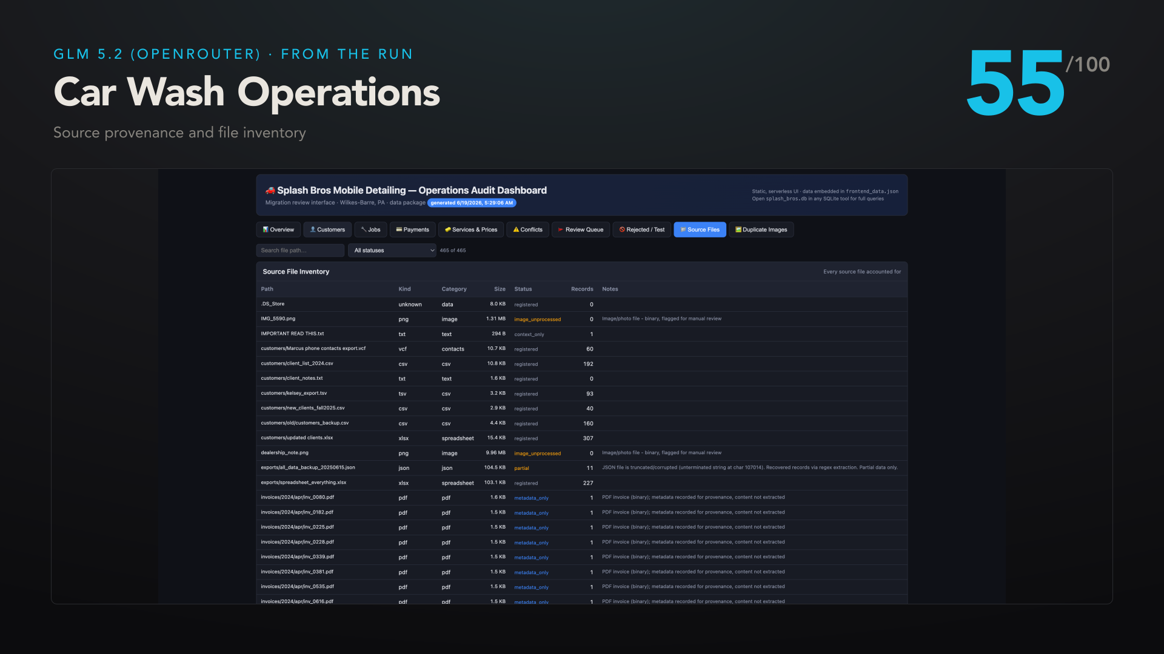Screen dimensions: 1164x654
Task: Select customers/kelsey_export.tsv path
Action: point(293,393)
